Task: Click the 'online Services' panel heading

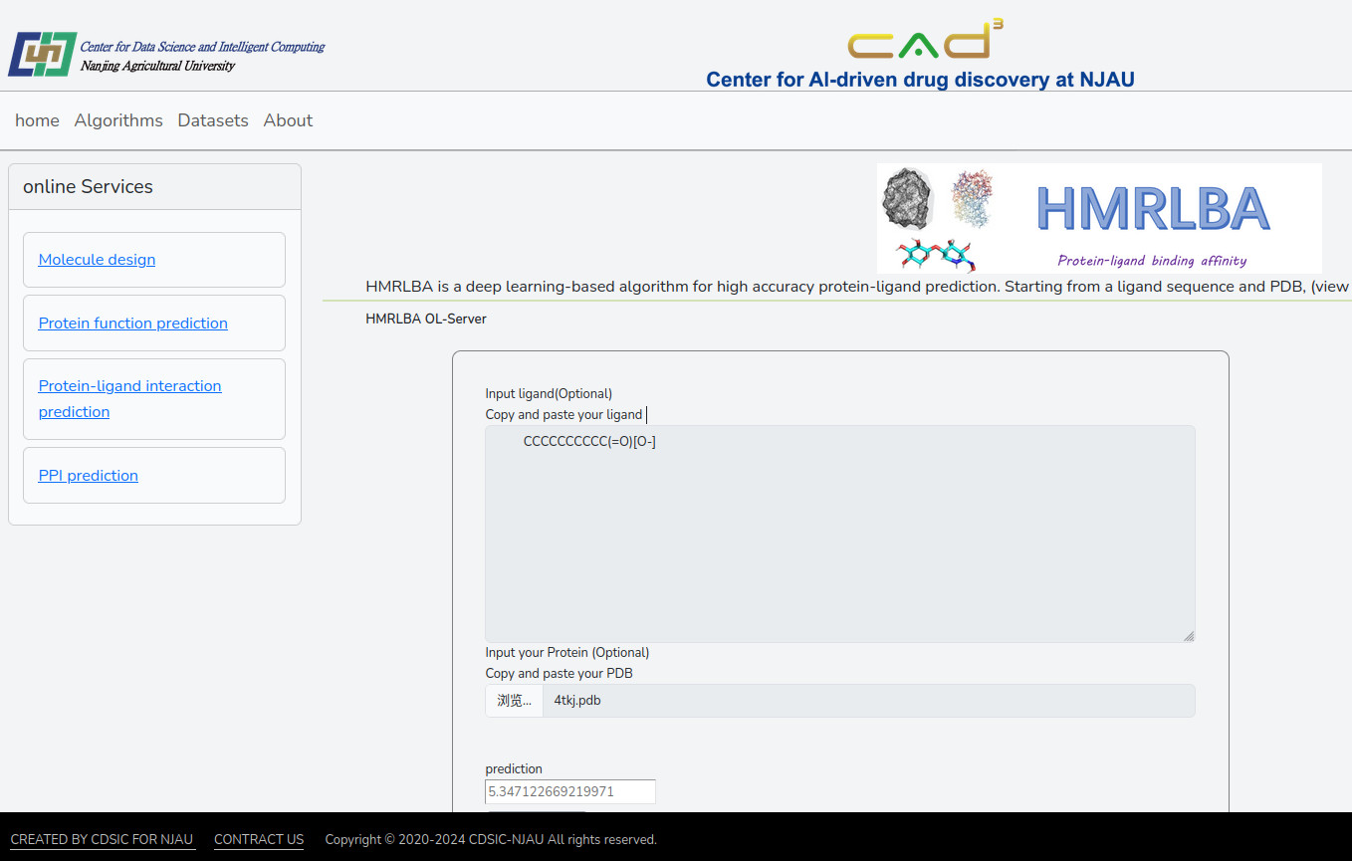Action: 88,187
